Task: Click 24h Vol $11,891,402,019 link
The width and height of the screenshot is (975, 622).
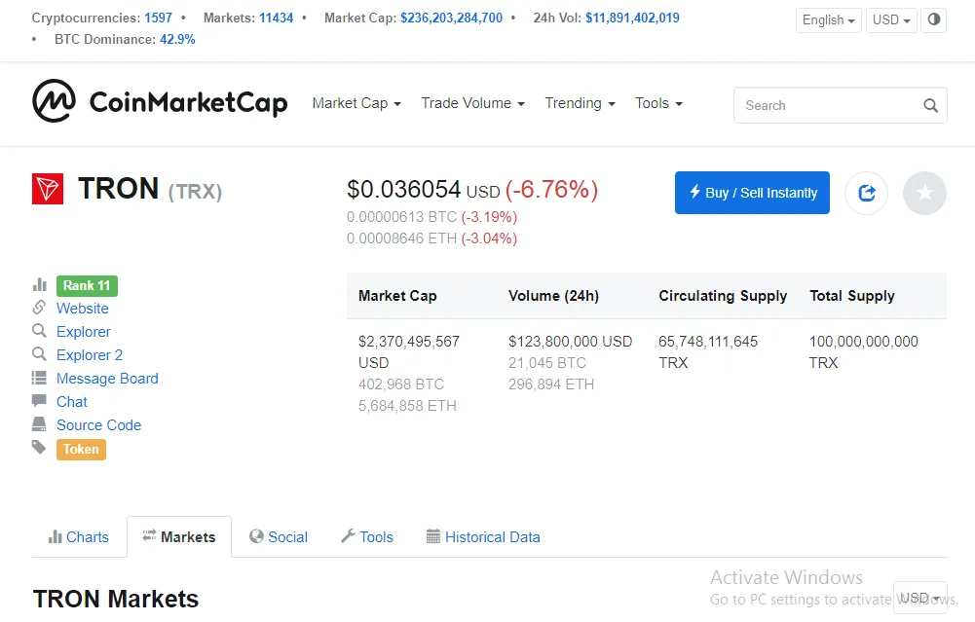Action: (x=632, y=18)
